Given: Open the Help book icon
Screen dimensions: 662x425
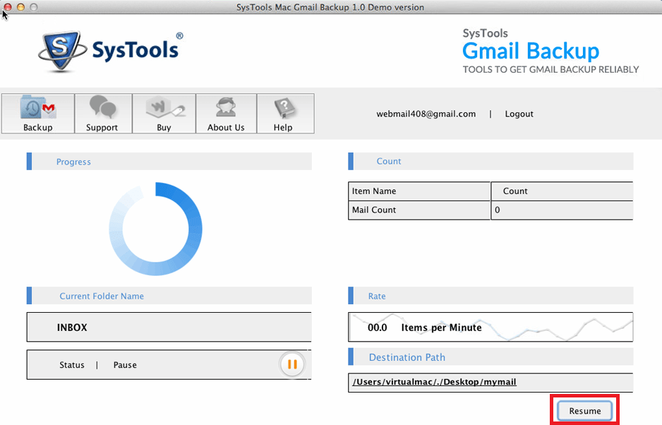Looking at the screenshot, I should [x=284, y=108].
